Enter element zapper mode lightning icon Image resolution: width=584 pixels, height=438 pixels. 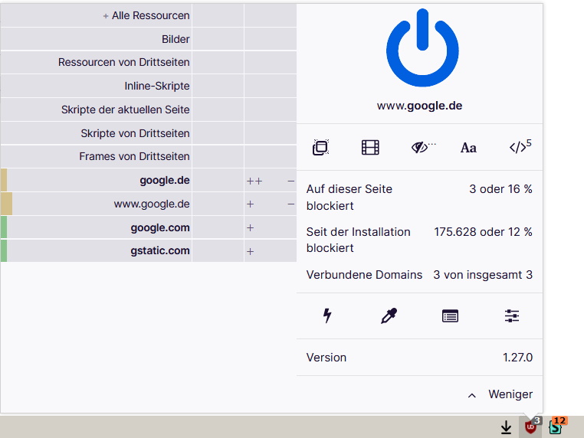tap(327, 315)
